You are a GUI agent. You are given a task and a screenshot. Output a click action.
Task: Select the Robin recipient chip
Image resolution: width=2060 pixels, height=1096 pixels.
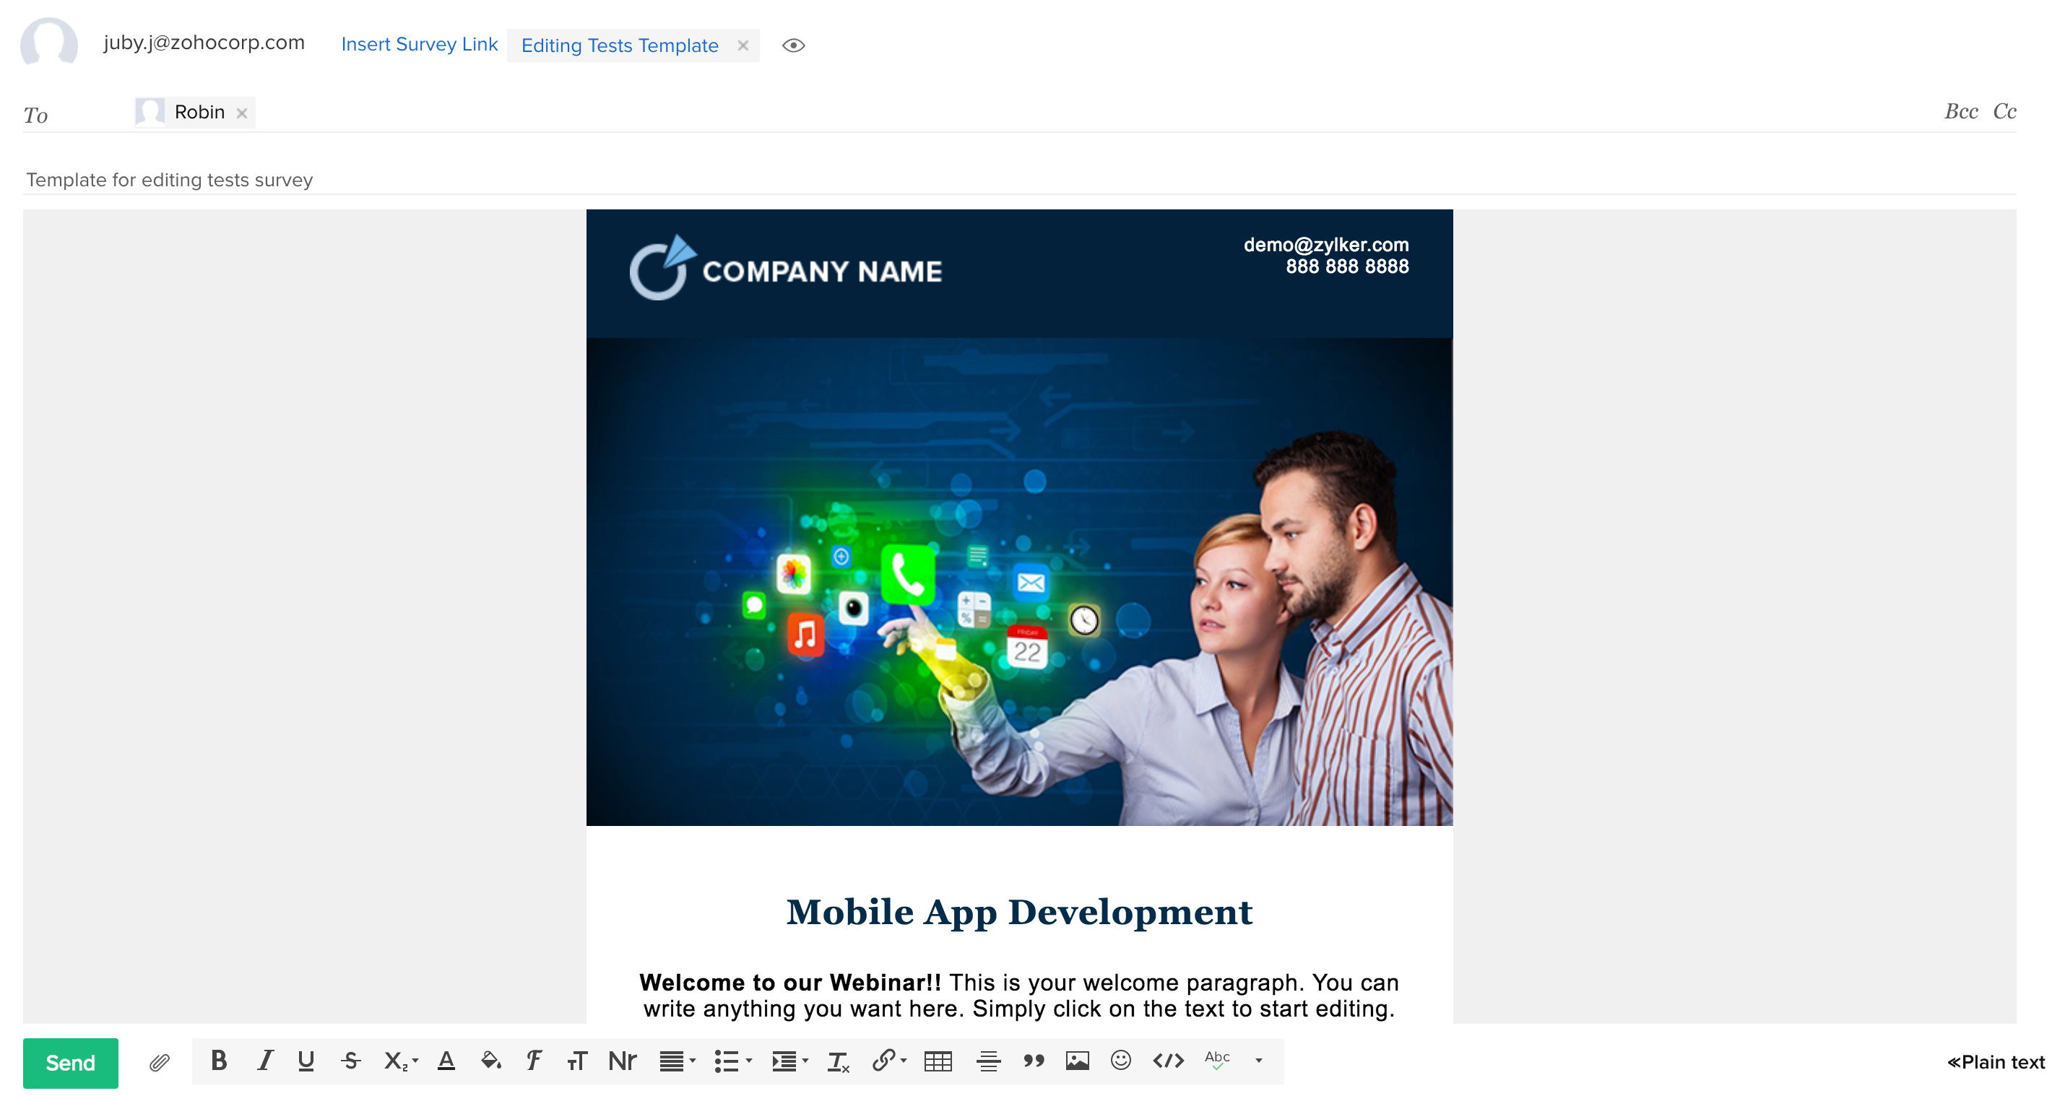coord(195,112)
